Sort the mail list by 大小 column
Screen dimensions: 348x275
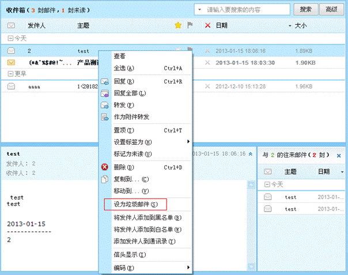[301, 26]
